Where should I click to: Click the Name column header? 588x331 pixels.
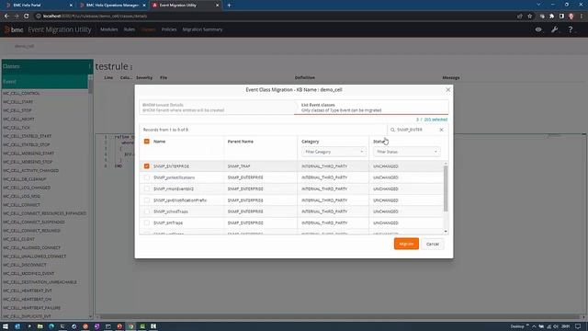[159, 142]
